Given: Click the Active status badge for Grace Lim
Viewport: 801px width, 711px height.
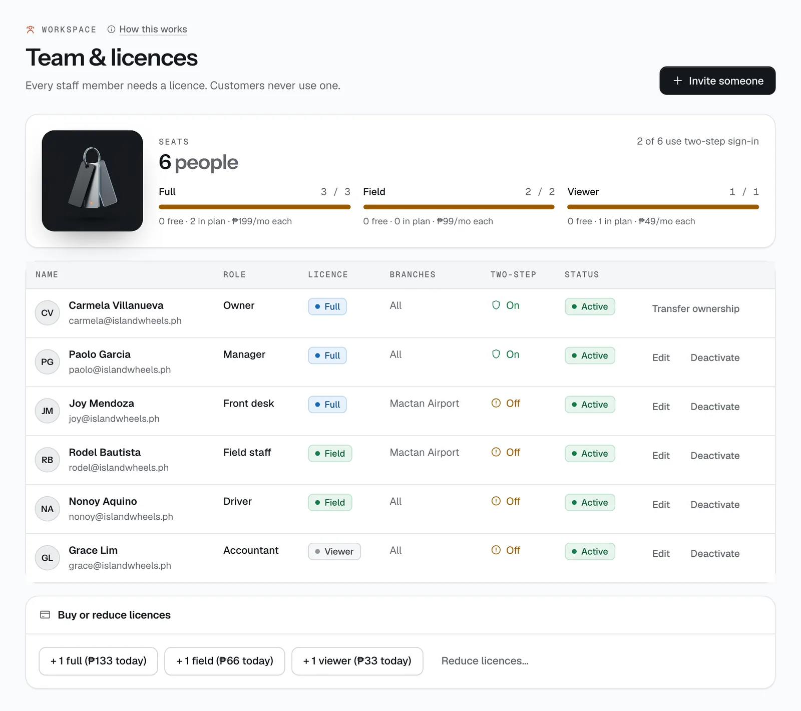Looking at the screenshot, I should click(590, 551).
